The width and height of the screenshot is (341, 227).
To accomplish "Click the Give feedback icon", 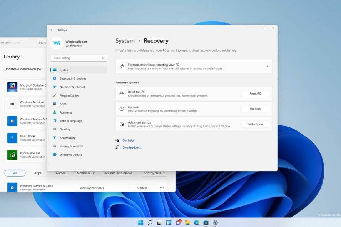I will tap(117, 147).
